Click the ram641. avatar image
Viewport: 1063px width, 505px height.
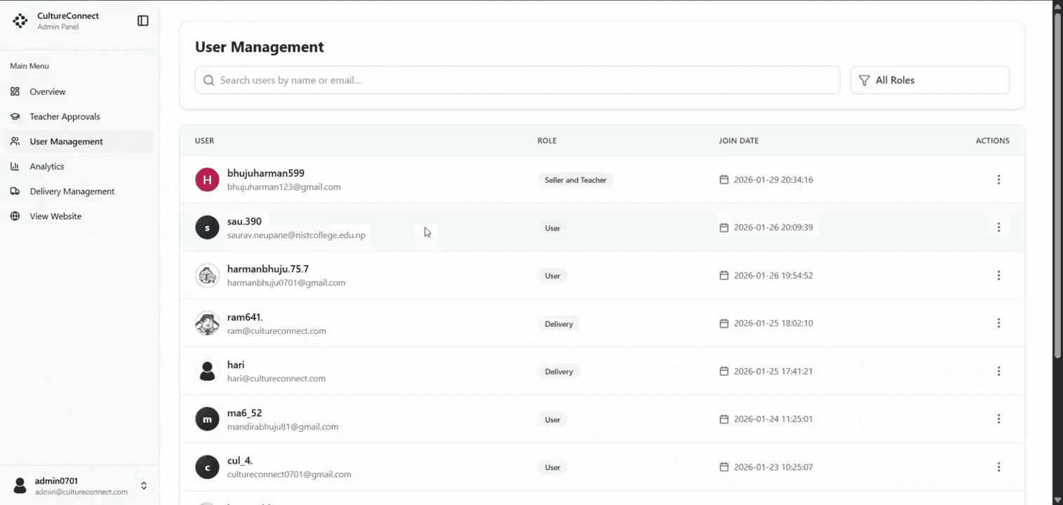point(207,323)
